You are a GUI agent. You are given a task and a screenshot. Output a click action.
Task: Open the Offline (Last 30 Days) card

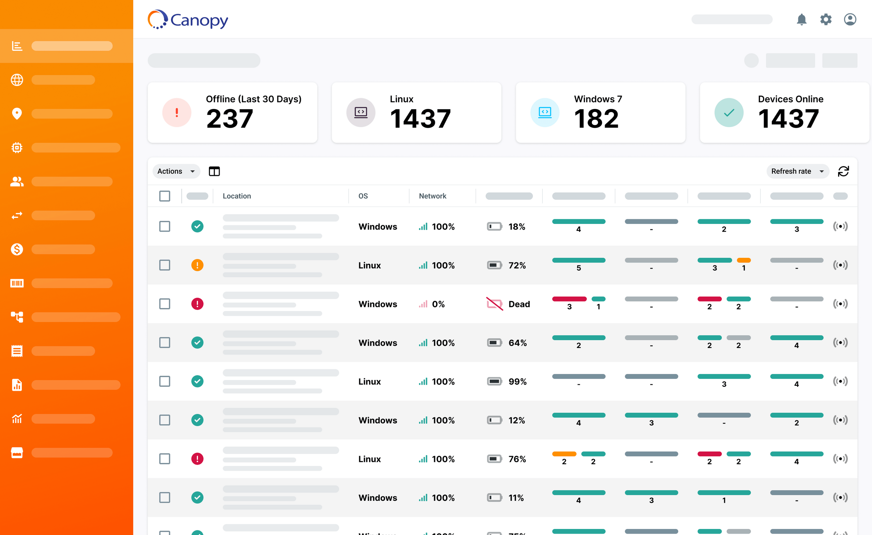(x=232, y=113)
